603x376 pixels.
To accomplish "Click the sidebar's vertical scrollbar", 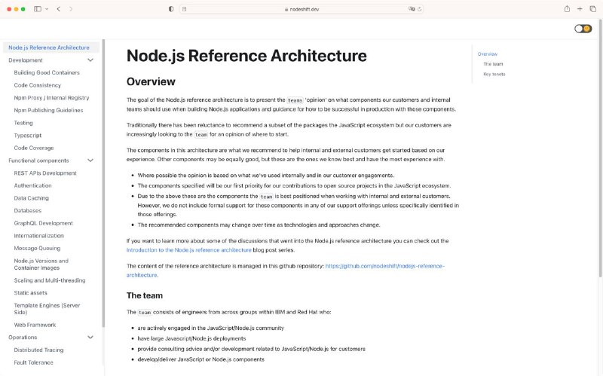I will click(x=103, y=182).
